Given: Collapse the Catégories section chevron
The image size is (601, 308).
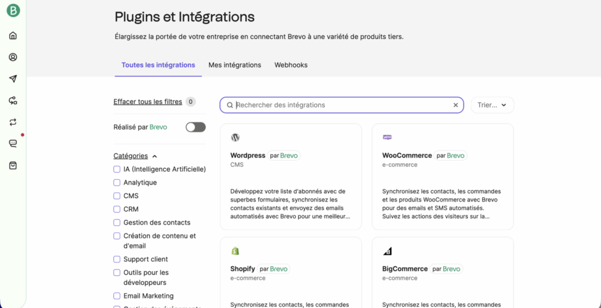Looking at the screenshot, I should 155,156.
